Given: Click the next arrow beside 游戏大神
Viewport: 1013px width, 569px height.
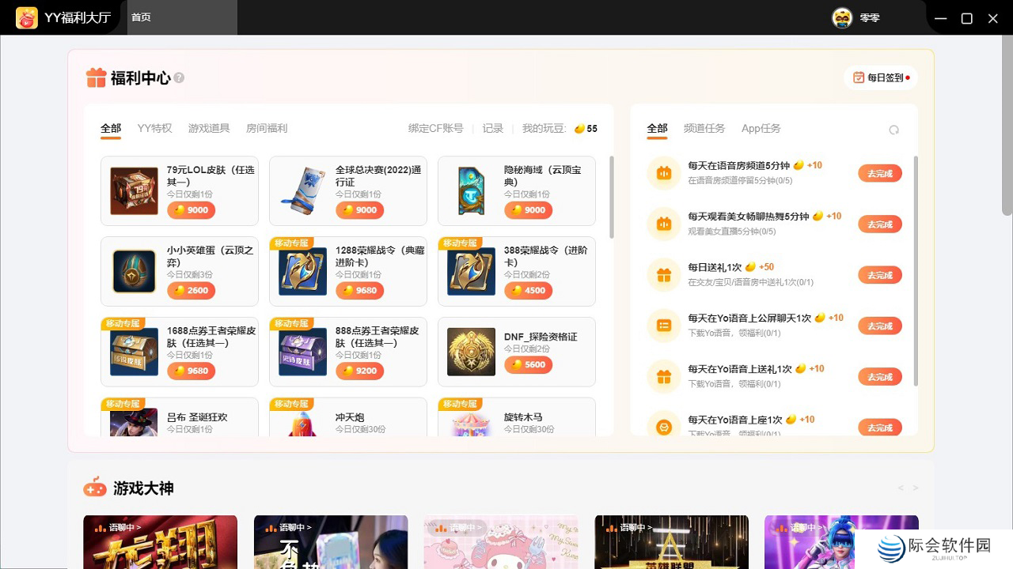Looking at the screenshot, I should point(916,488).
